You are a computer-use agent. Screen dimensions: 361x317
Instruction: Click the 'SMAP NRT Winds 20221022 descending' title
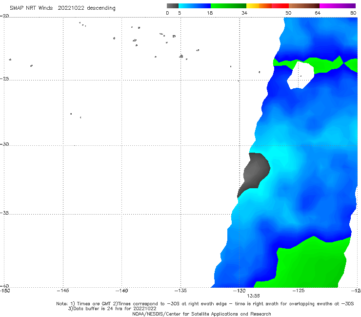(62, 8)
